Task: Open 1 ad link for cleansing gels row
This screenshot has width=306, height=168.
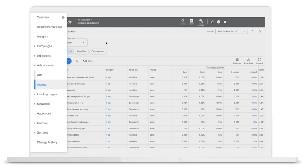Action: (x=108, y=128)
